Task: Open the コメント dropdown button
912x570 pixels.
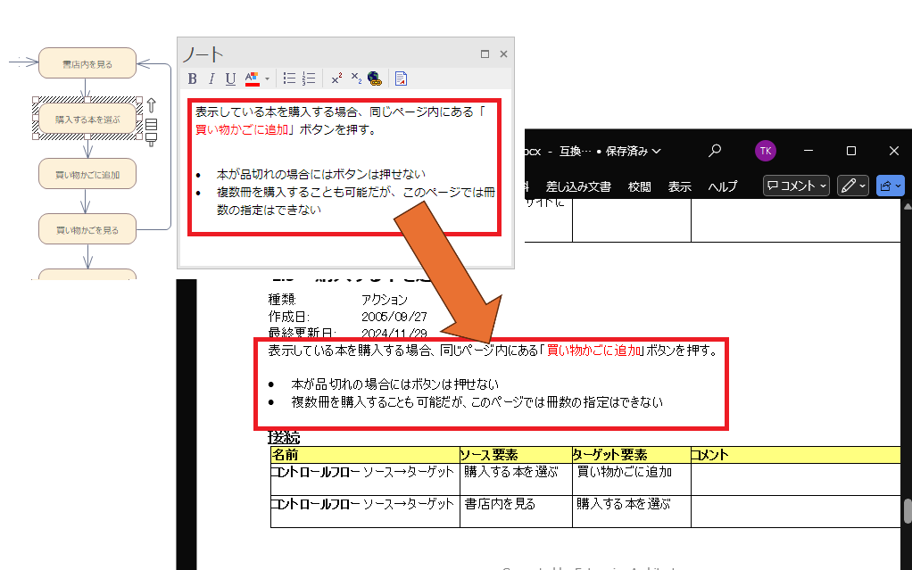Action: click(x=796, y=186)
